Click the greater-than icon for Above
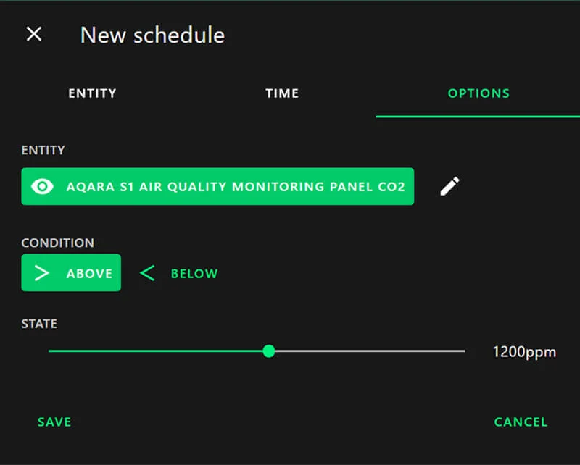The image size is (580, 465). 42,273
